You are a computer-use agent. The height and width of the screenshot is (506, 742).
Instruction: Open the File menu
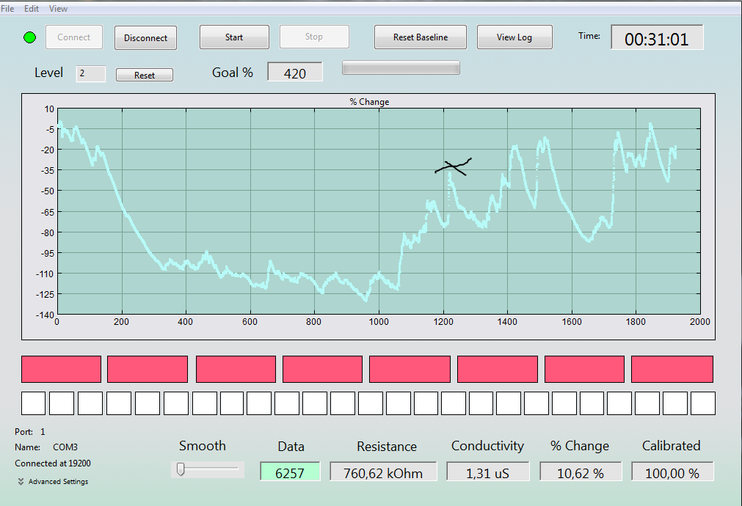[7, 9]
